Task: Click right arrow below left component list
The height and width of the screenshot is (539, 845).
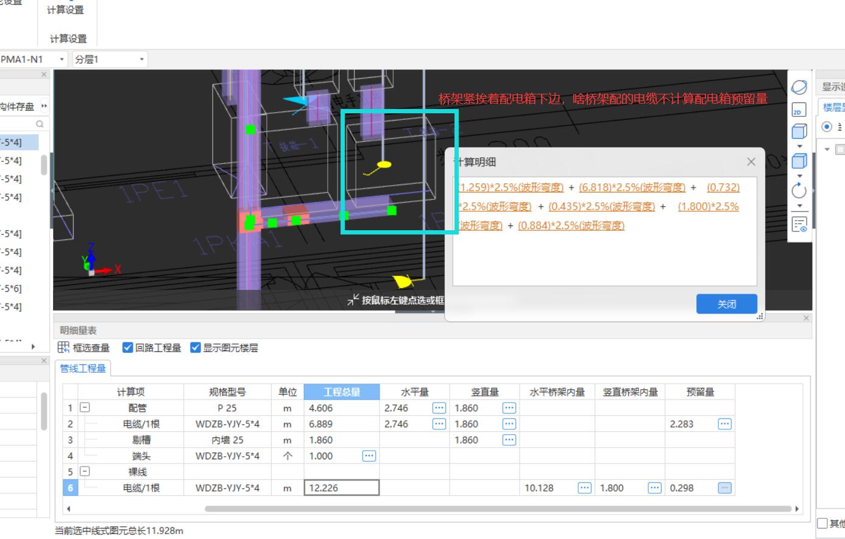Action: point(33,347)
